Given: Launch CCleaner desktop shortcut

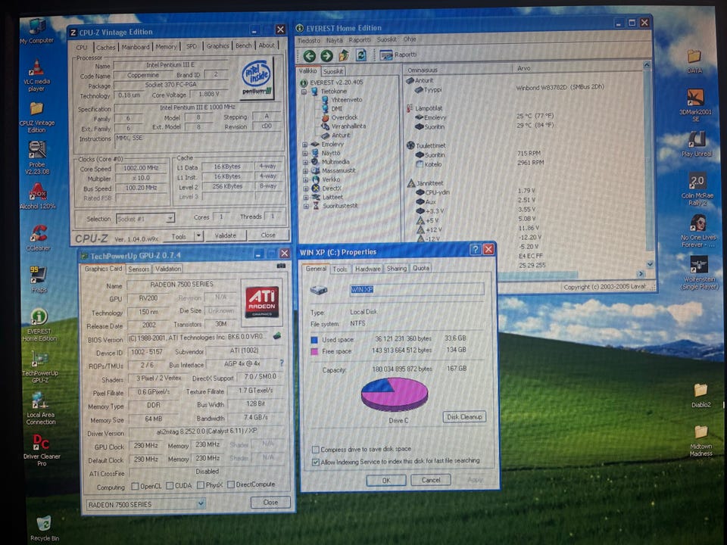Looking at the screenshot, I should coord(38,238).
